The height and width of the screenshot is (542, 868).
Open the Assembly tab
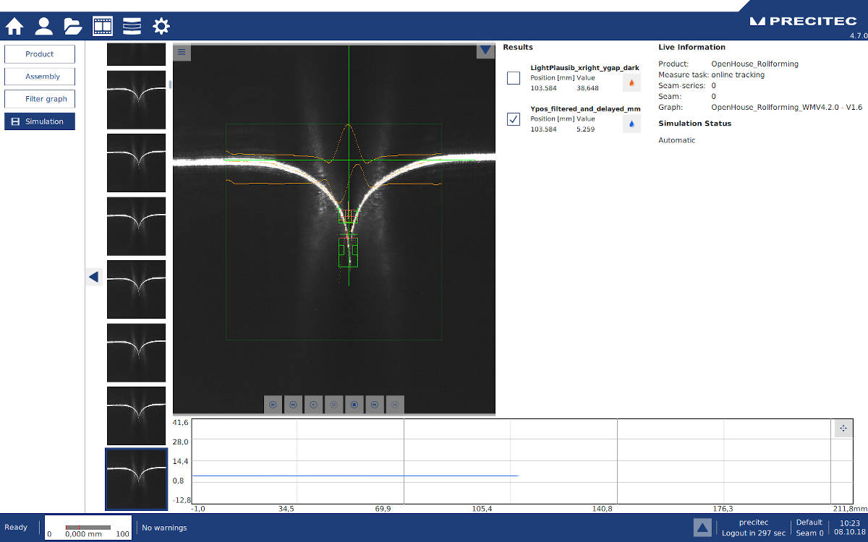tap(40, 77)
